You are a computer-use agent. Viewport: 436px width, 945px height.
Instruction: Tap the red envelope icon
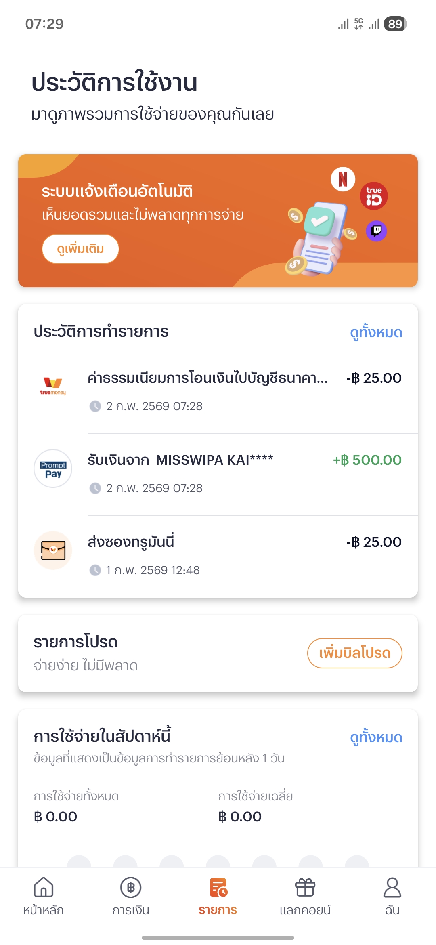(53, 550)
